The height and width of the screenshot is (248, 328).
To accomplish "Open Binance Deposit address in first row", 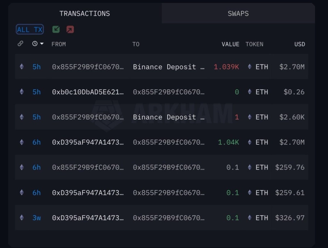I will (x=169, y=67).
